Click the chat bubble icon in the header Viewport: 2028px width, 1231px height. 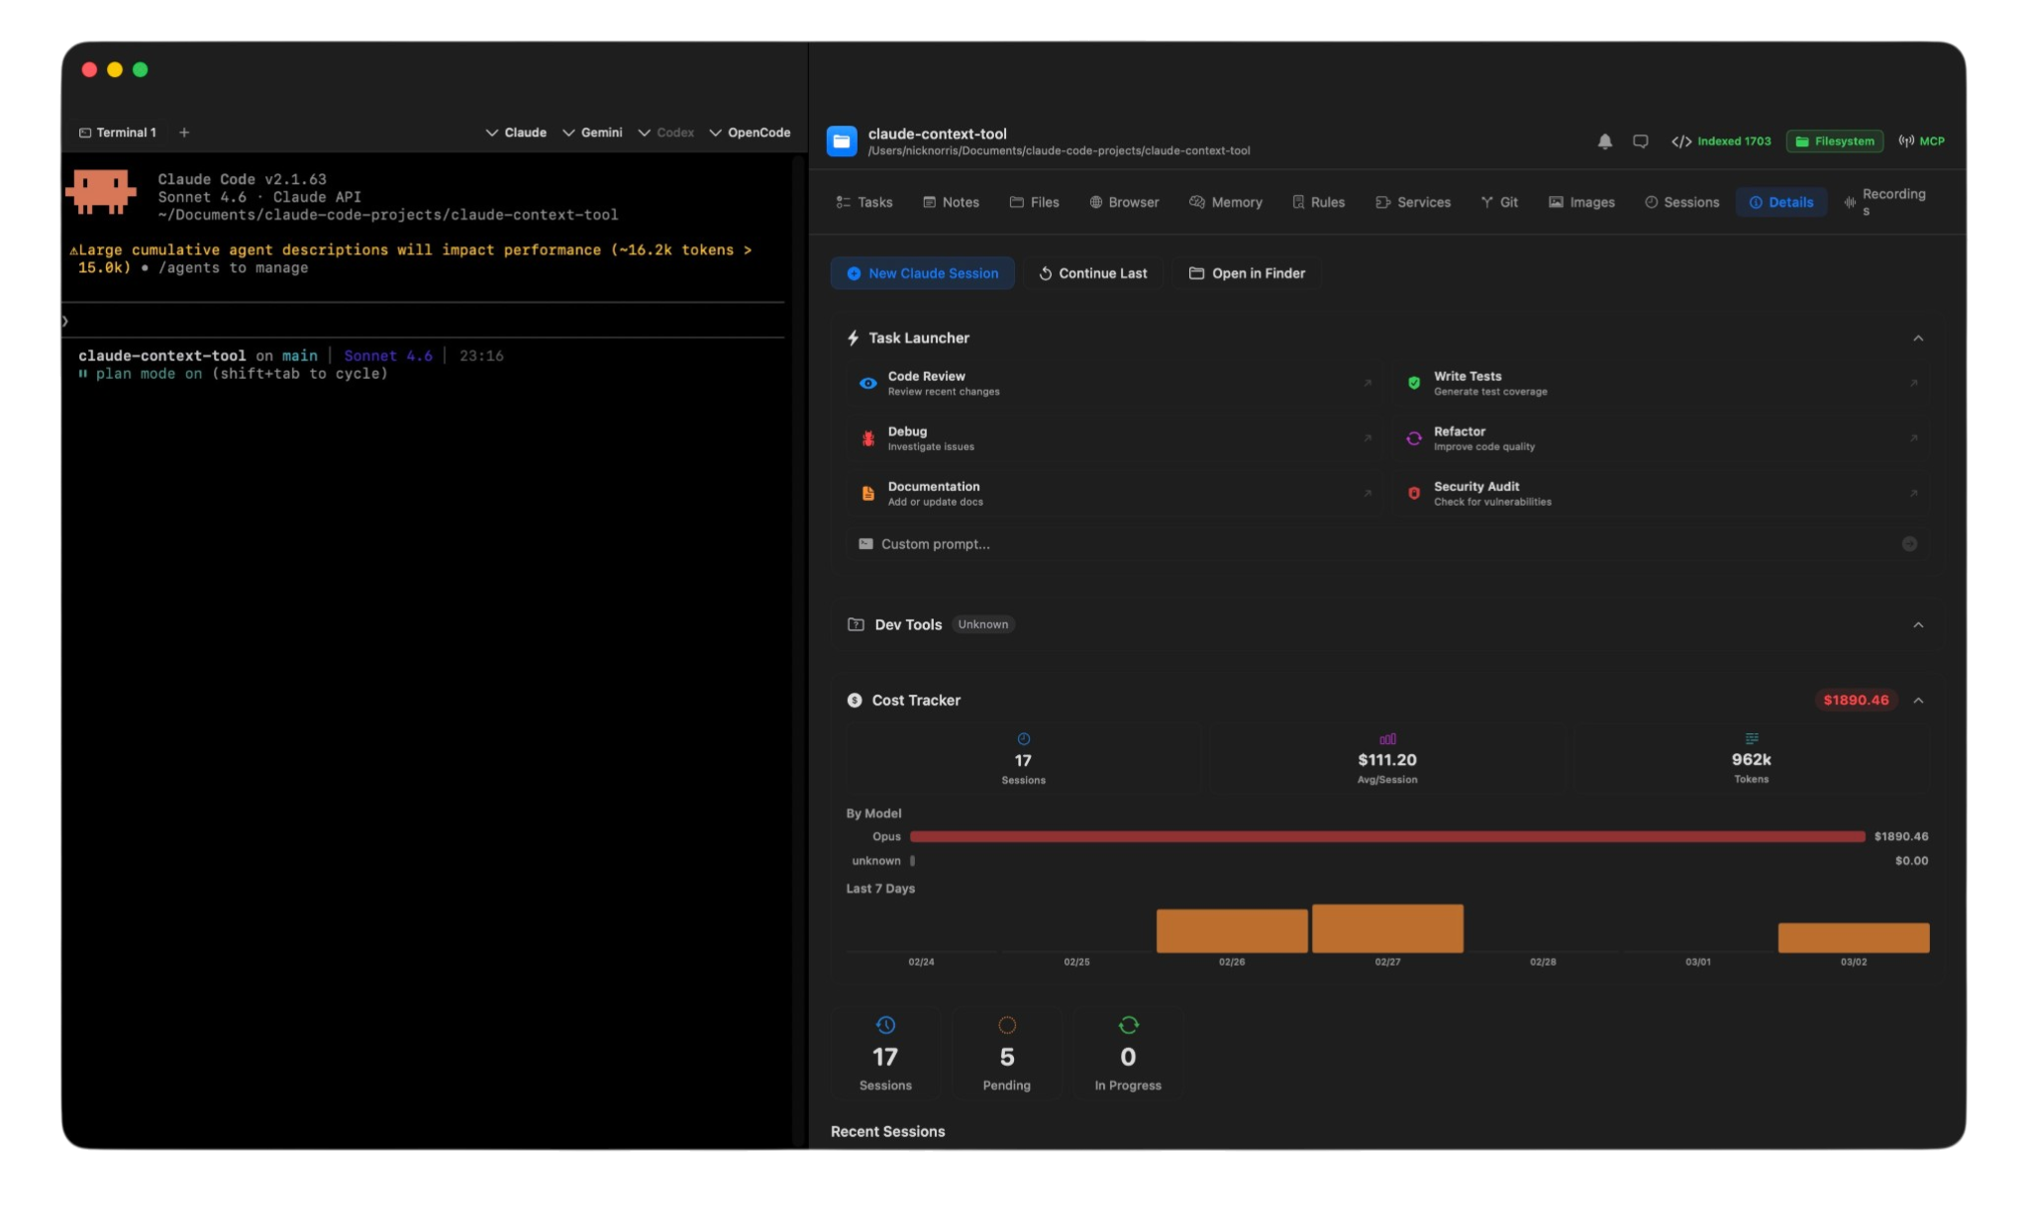(x=1640, y=142)
